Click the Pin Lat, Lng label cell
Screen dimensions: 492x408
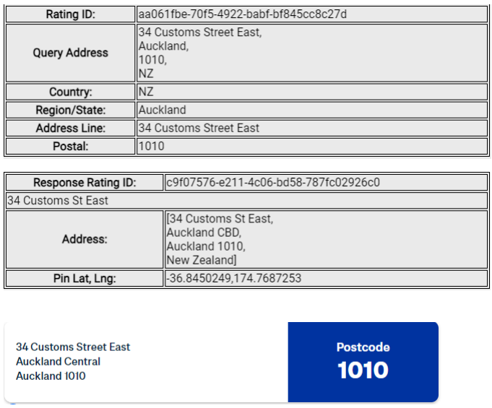point(85,279)
